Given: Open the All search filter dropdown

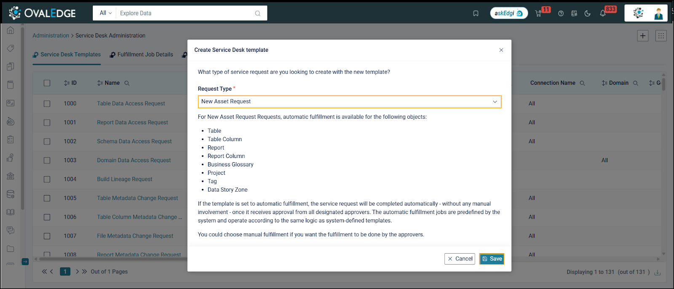Looking at the screenshot, I should pos(105,13).
